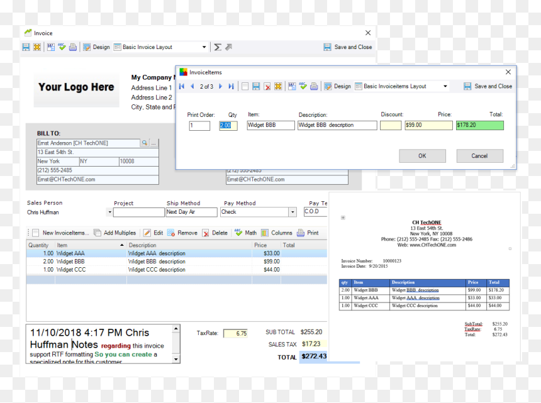Sort by the Item column header

(91, 245)
